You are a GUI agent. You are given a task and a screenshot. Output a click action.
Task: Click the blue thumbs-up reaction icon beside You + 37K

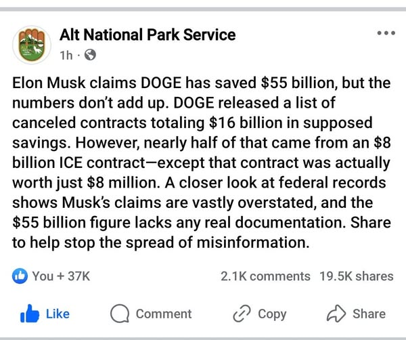tap(20, 276)
